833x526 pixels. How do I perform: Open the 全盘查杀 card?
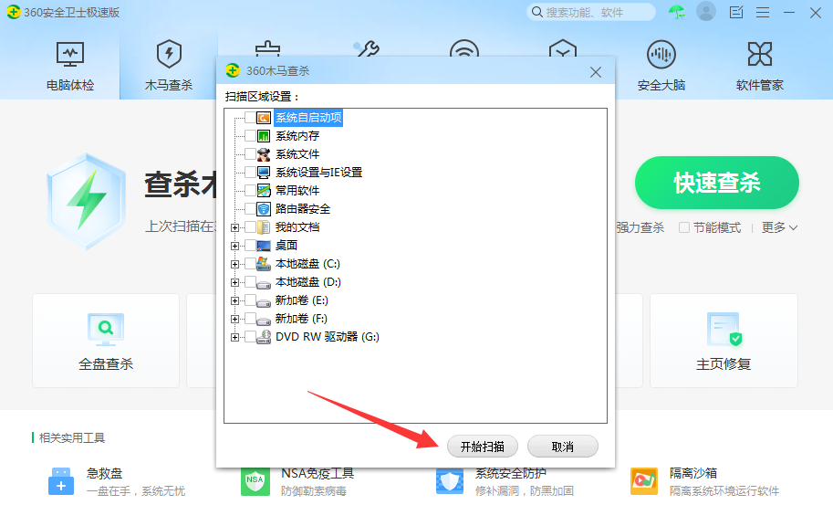(x=106, y=341)
